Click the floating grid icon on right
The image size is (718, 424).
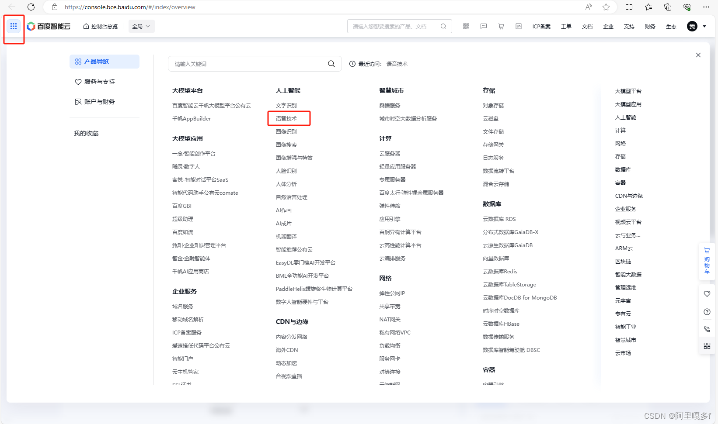point(707,346)
